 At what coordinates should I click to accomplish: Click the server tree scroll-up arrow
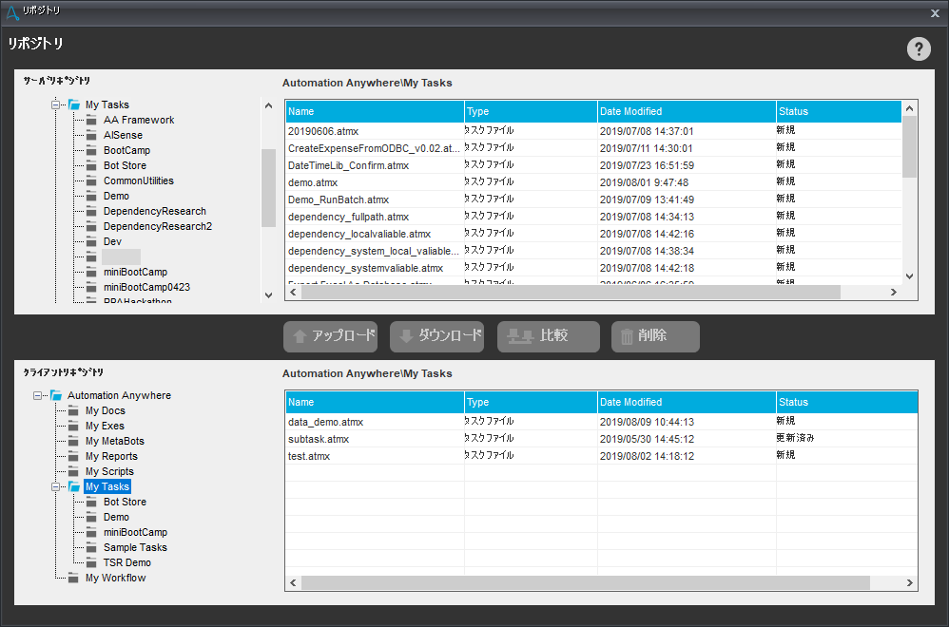tap(269, 105)
